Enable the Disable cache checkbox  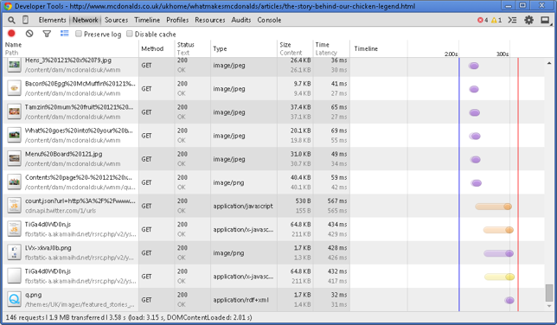[130, 34]
